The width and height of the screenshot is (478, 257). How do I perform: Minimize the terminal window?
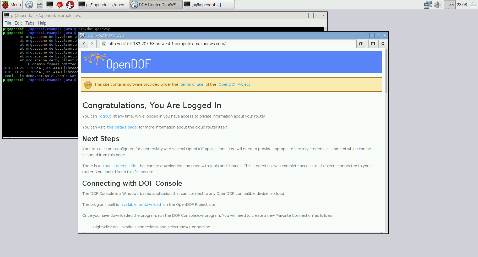(311, 15)
